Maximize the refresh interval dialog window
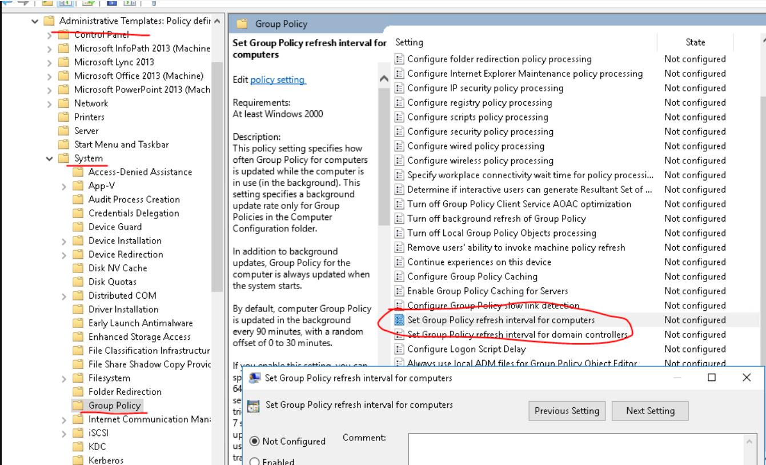This screenshot has width=766, height=465. point(711,378)
